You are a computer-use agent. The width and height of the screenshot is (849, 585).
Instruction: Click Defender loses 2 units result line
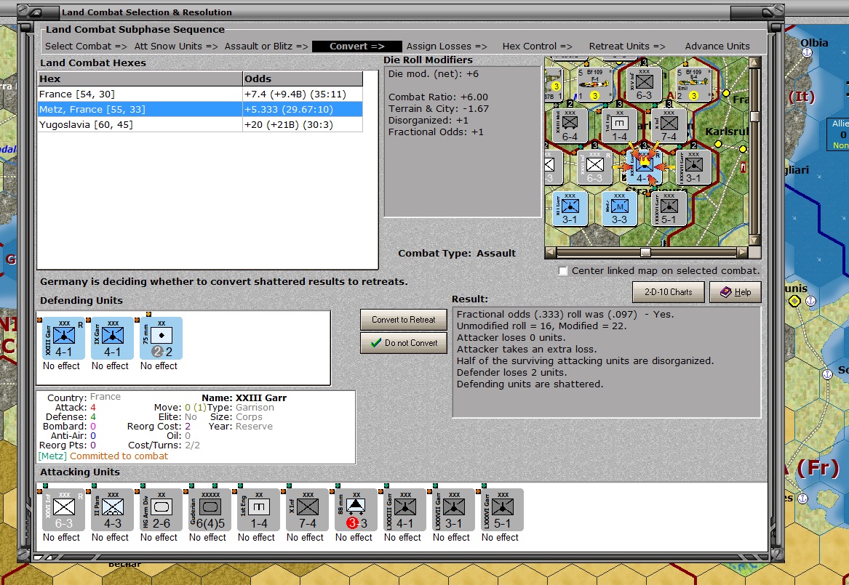(511, 373)
